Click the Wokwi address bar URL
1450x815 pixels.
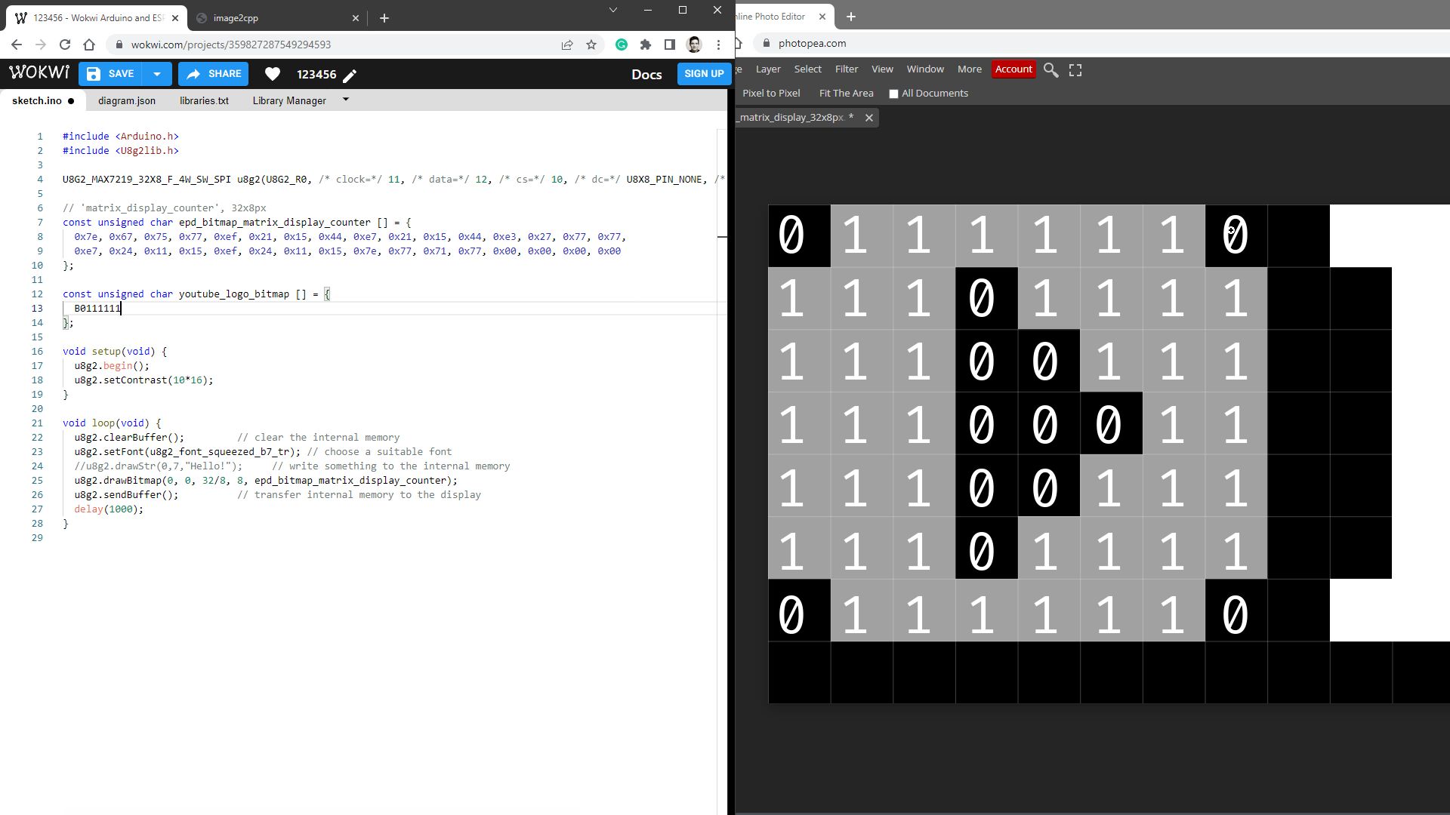click(x=230, y=45)
